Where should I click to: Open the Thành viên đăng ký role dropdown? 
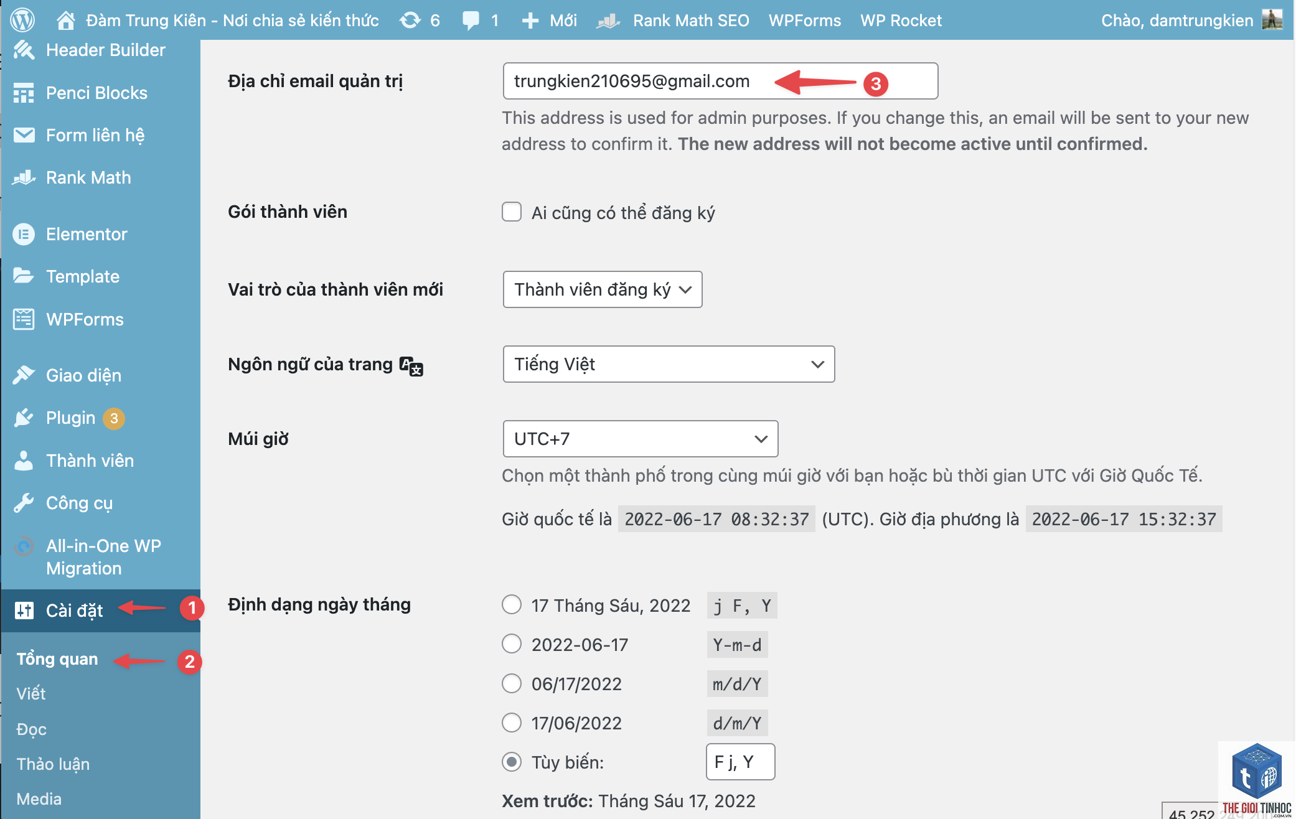click(x=603, y=289)
